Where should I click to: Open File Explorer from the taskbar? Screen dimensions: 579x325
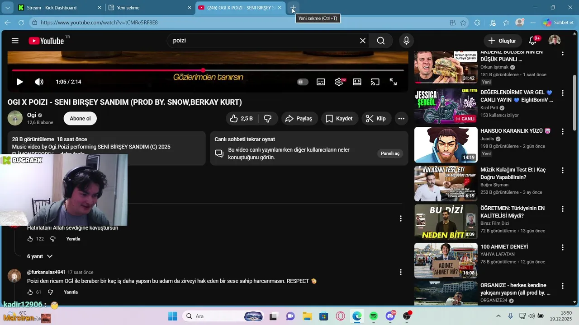point(307,316)
